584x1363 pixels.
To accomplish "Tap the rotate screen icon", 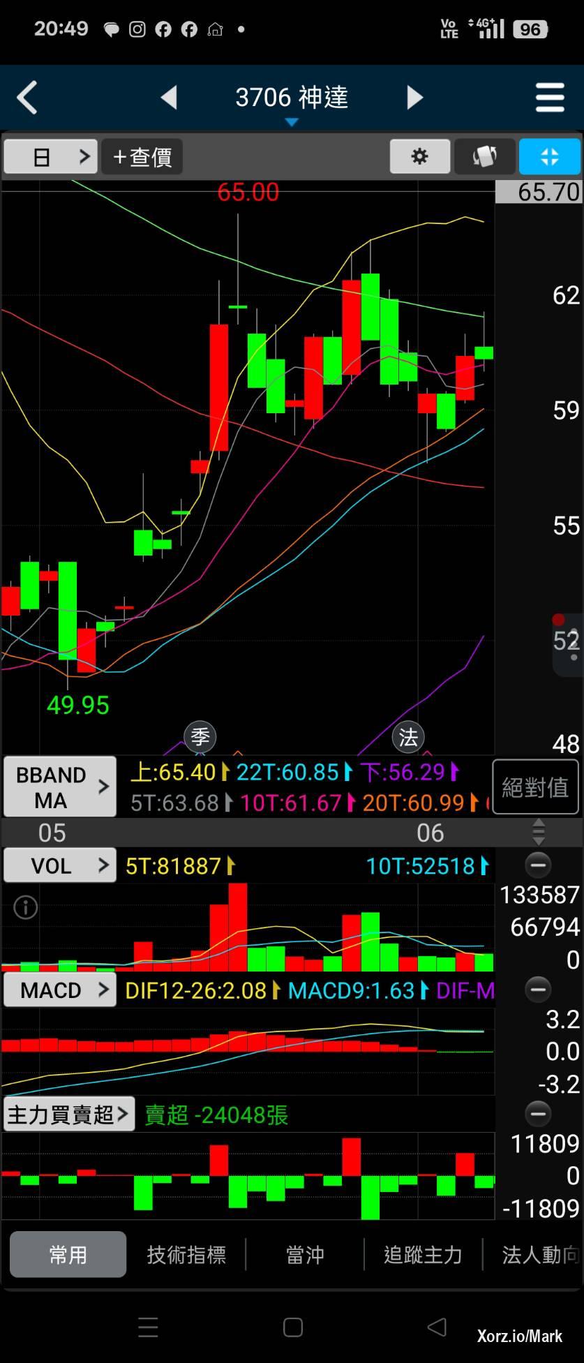I will pos(485,156).
